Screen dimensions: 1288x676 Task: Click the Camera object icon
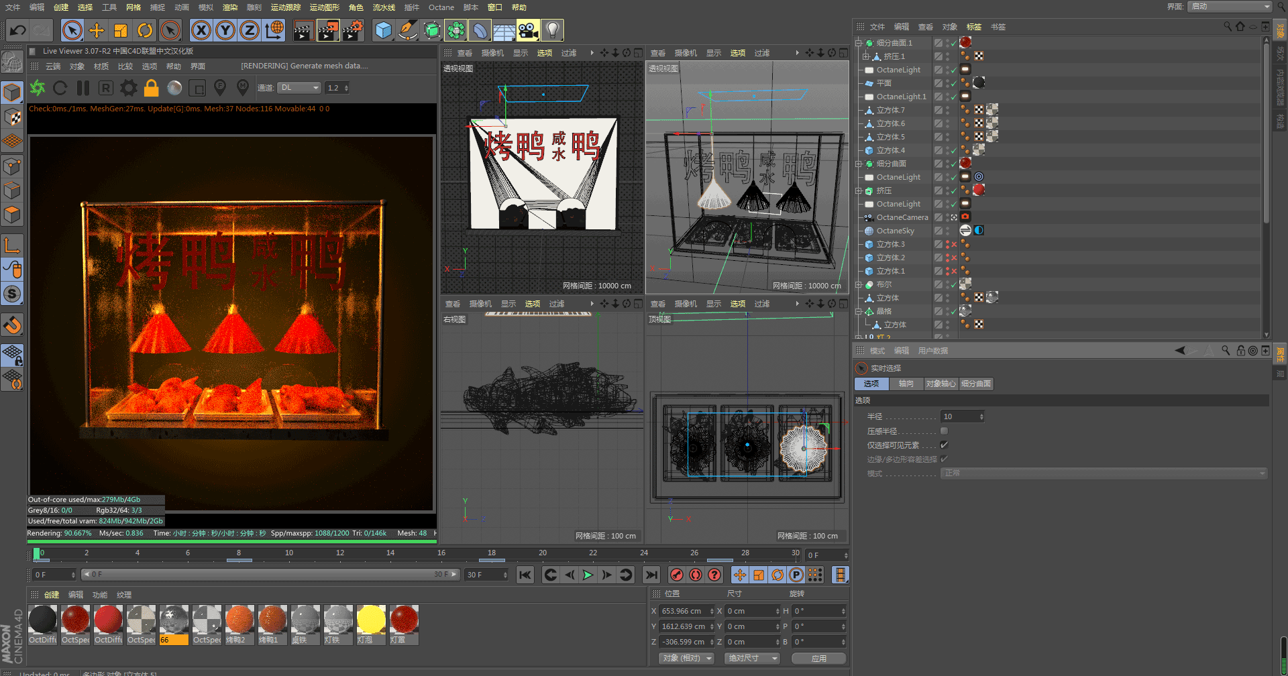pos(529,30)
